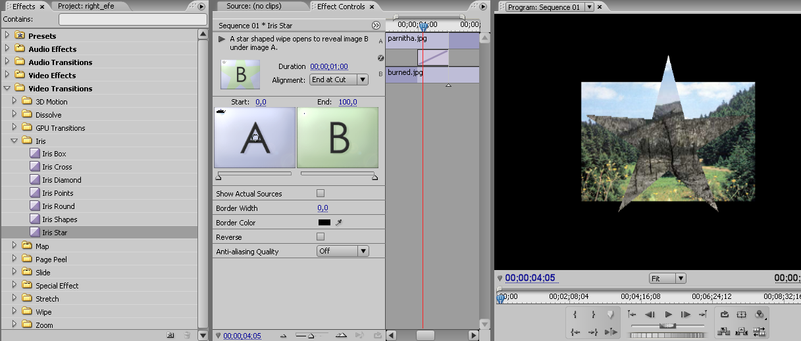Switch to Source: (no clips) tab

[255, 7]
